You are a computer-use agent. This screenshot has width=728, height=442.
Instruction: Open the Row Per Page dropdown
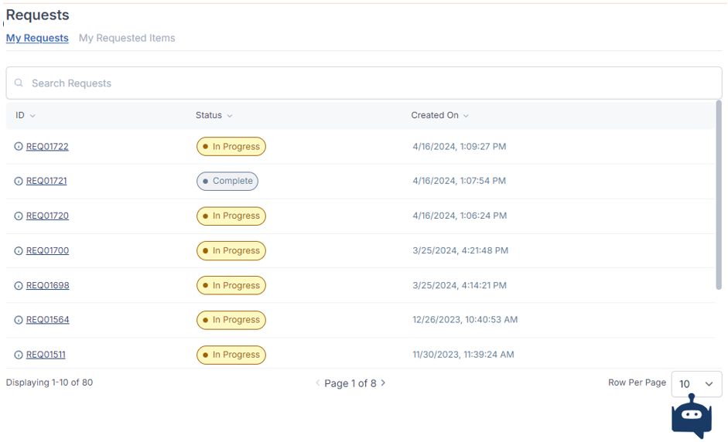tap(696, 384)
